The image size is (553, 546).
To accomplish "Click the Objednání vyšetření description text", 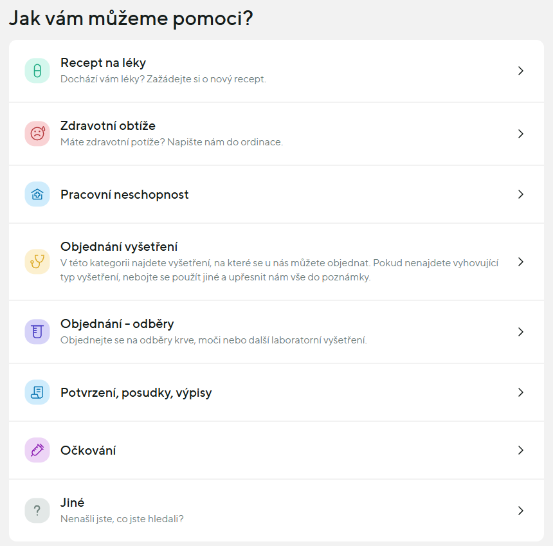I will point(279,270).
